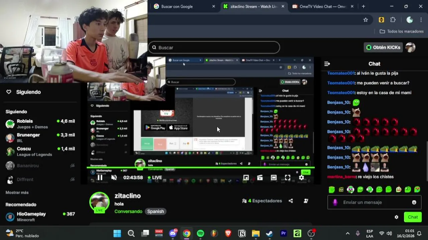Open the taskbar volume control

click(x=389, y=233)
